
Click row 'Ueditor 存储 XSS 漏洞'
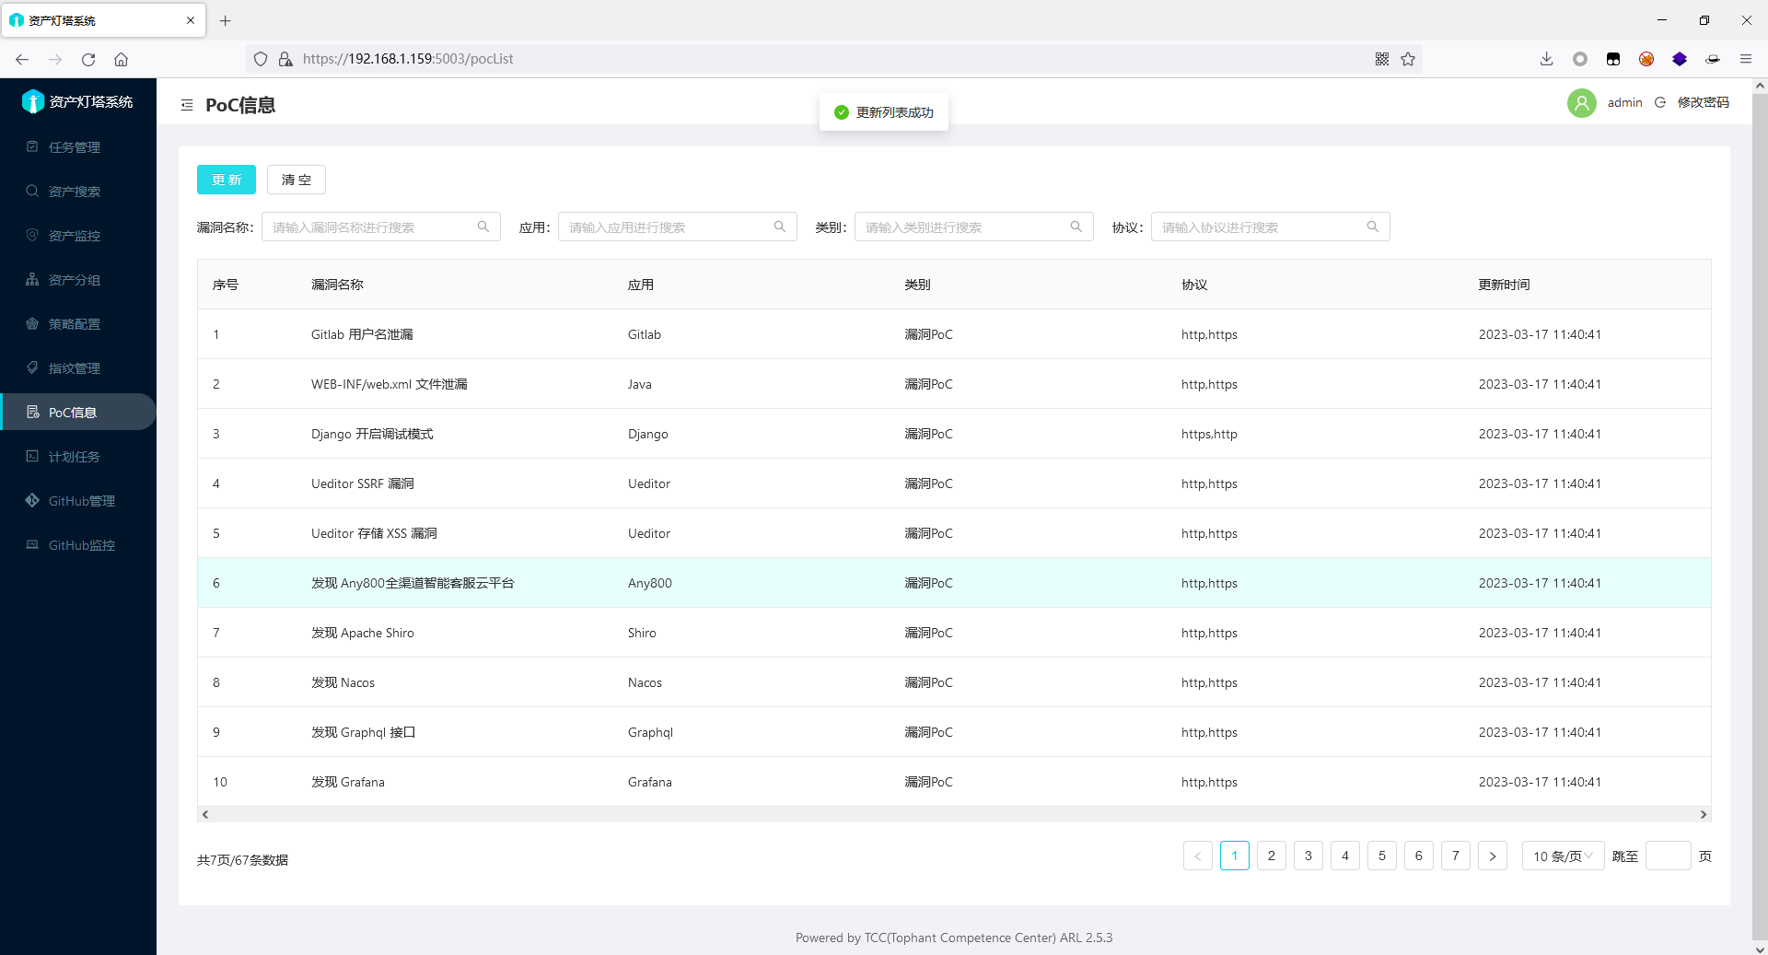click(954, 533)
